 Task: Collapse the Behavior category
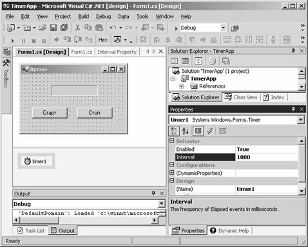171,141
